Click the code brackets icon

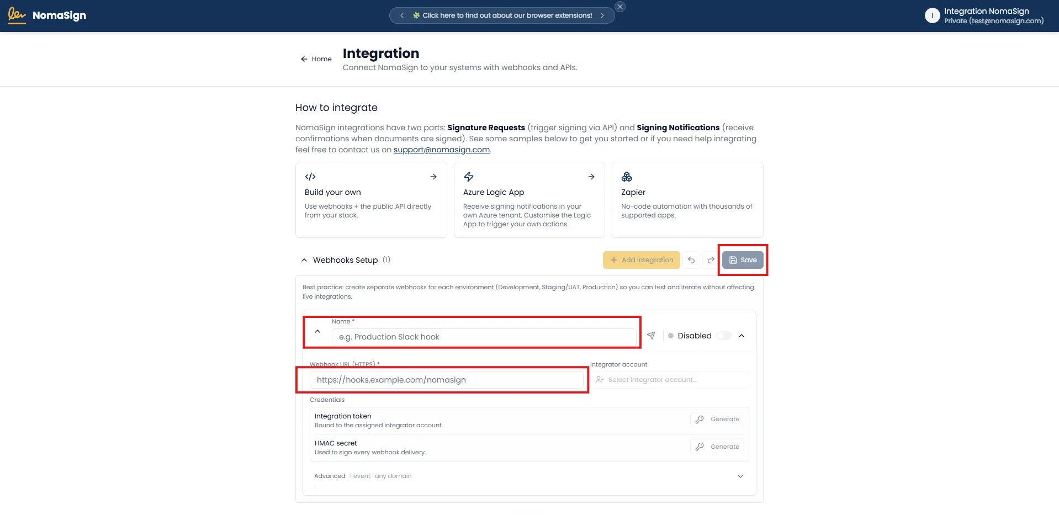310,177
